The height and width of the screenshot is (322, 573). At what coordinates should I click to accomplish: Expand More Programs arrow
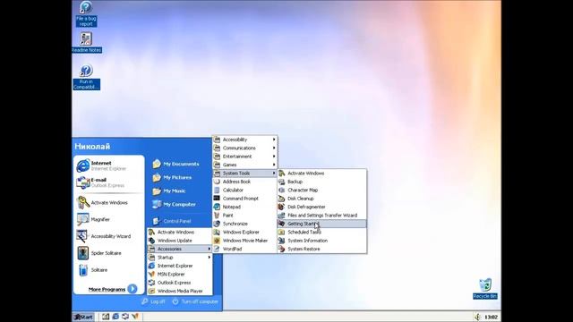pyautogui.click(x=133, y=289)
